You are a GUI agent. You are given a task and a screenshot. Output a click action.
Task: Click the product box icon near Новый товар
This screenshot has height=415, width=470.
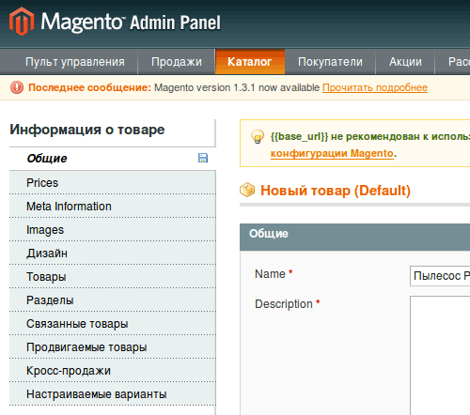click(x=247, y=190)
